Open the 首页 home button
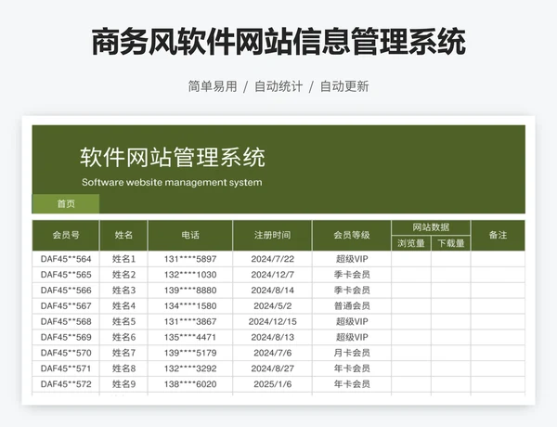The image size is (557, 427). tap(66, 204)
